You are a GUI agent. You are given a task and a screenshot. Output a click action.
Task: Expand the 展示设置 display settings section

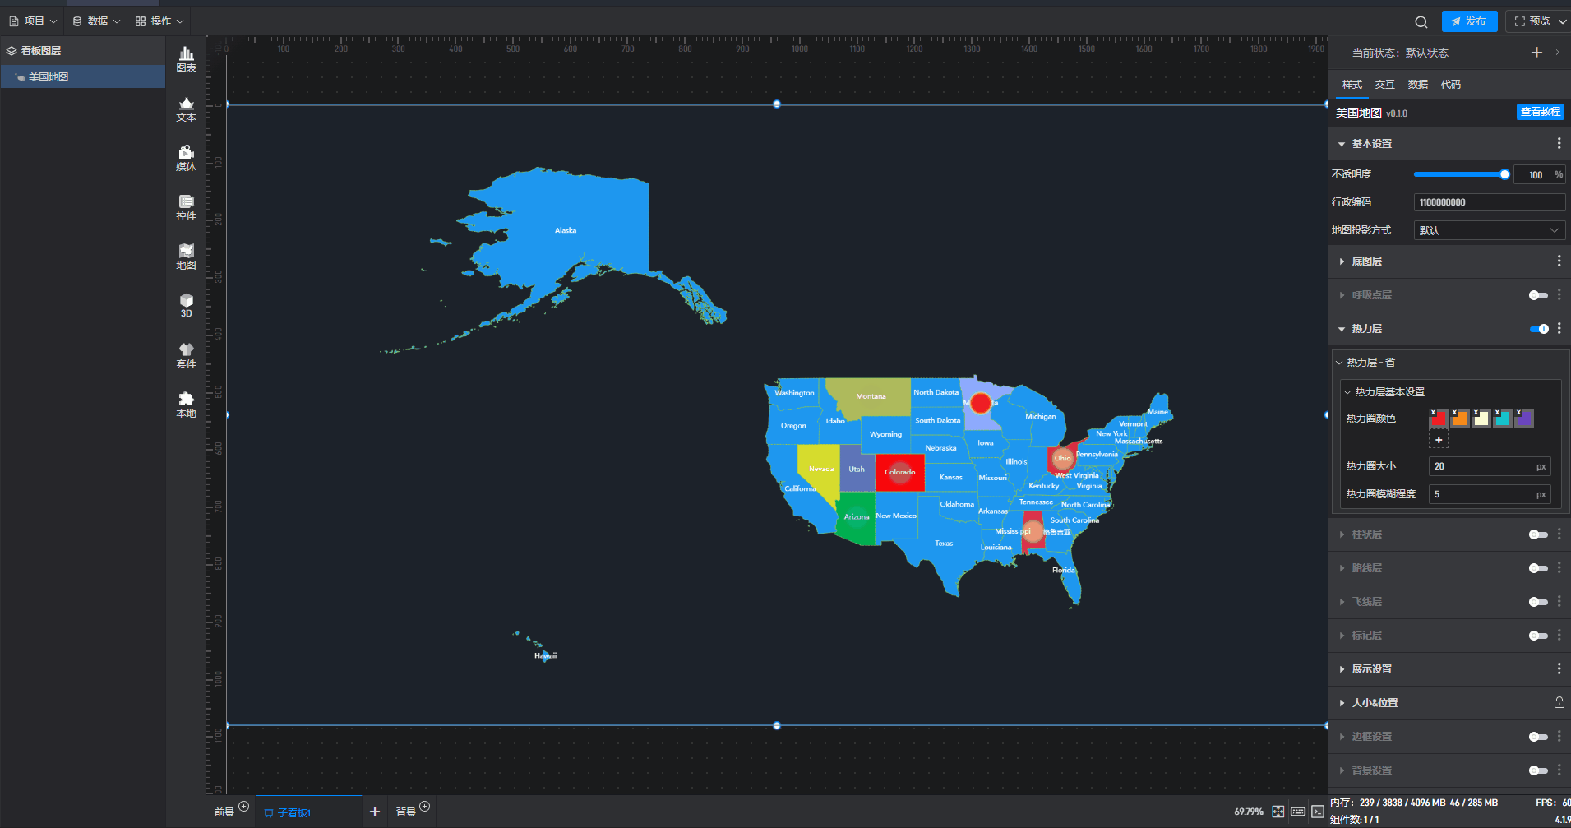click(x=1371, y=669)
